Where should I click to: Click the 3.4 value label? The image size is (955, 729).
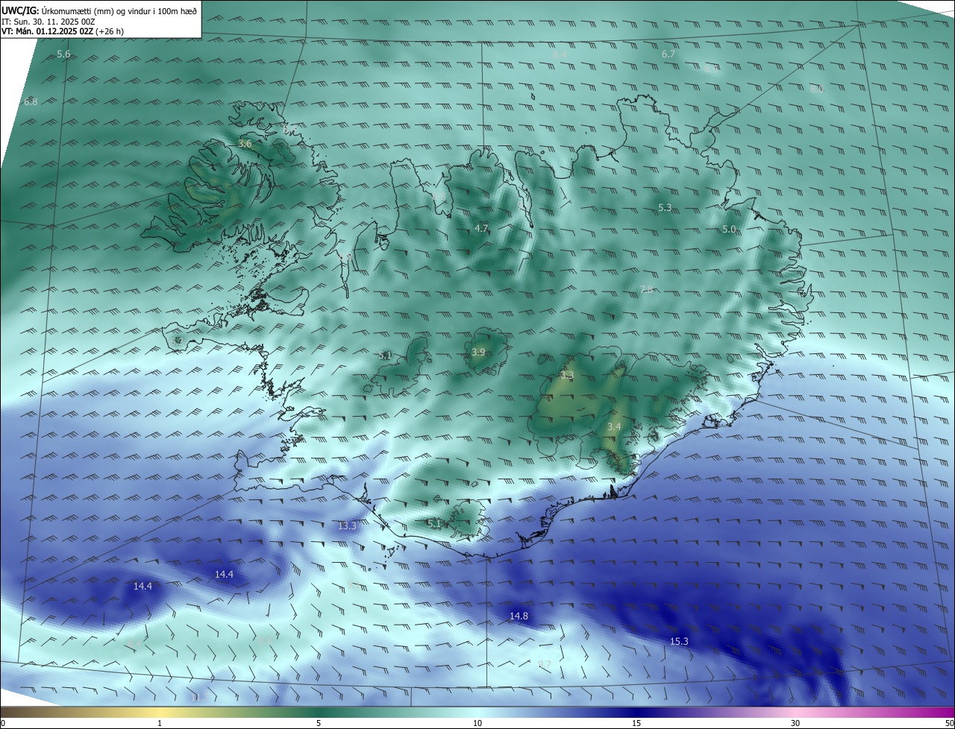(x=614, y=427)
